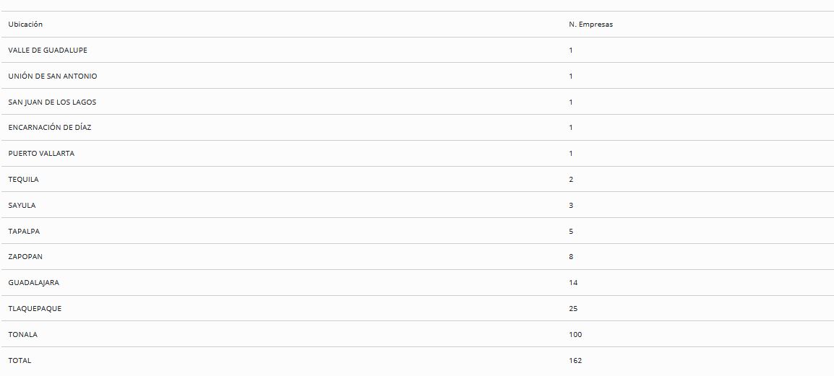
Task: Click the ZAPOPAN location cell
Action: point(25,257)
